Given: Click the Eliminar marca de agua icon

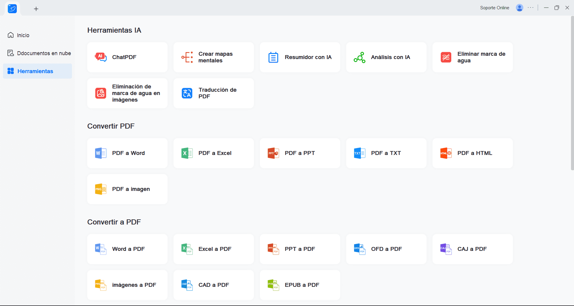Looking at the screenshot, I should point(446,57).
